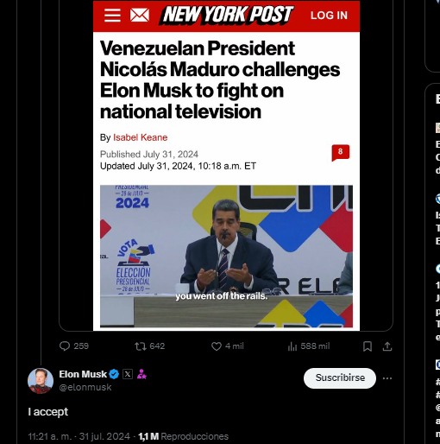The height and width of the screenshot is (444, 440).
Task: Click the Suscribirse button
Action: coord(340,377)
